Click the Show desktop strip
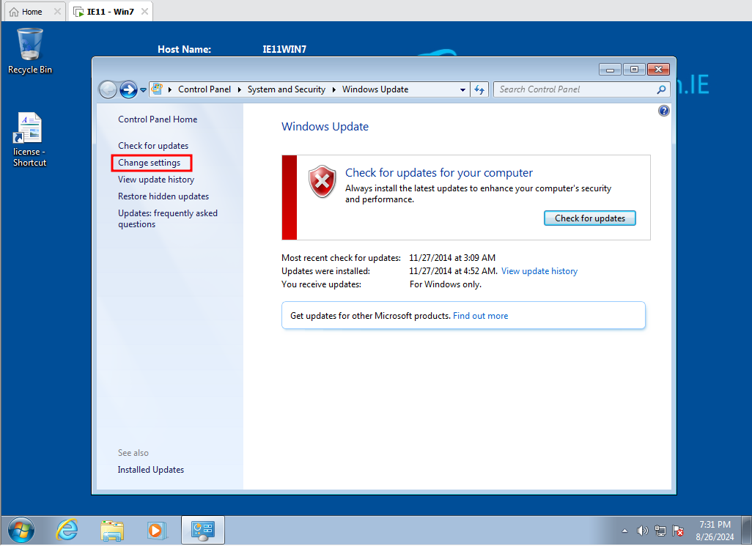 (x=747, y=530)
